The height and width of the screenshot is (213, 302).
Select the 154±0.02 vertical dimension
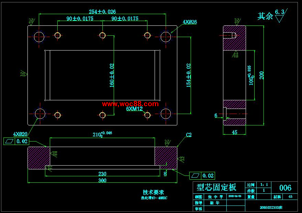189,75
